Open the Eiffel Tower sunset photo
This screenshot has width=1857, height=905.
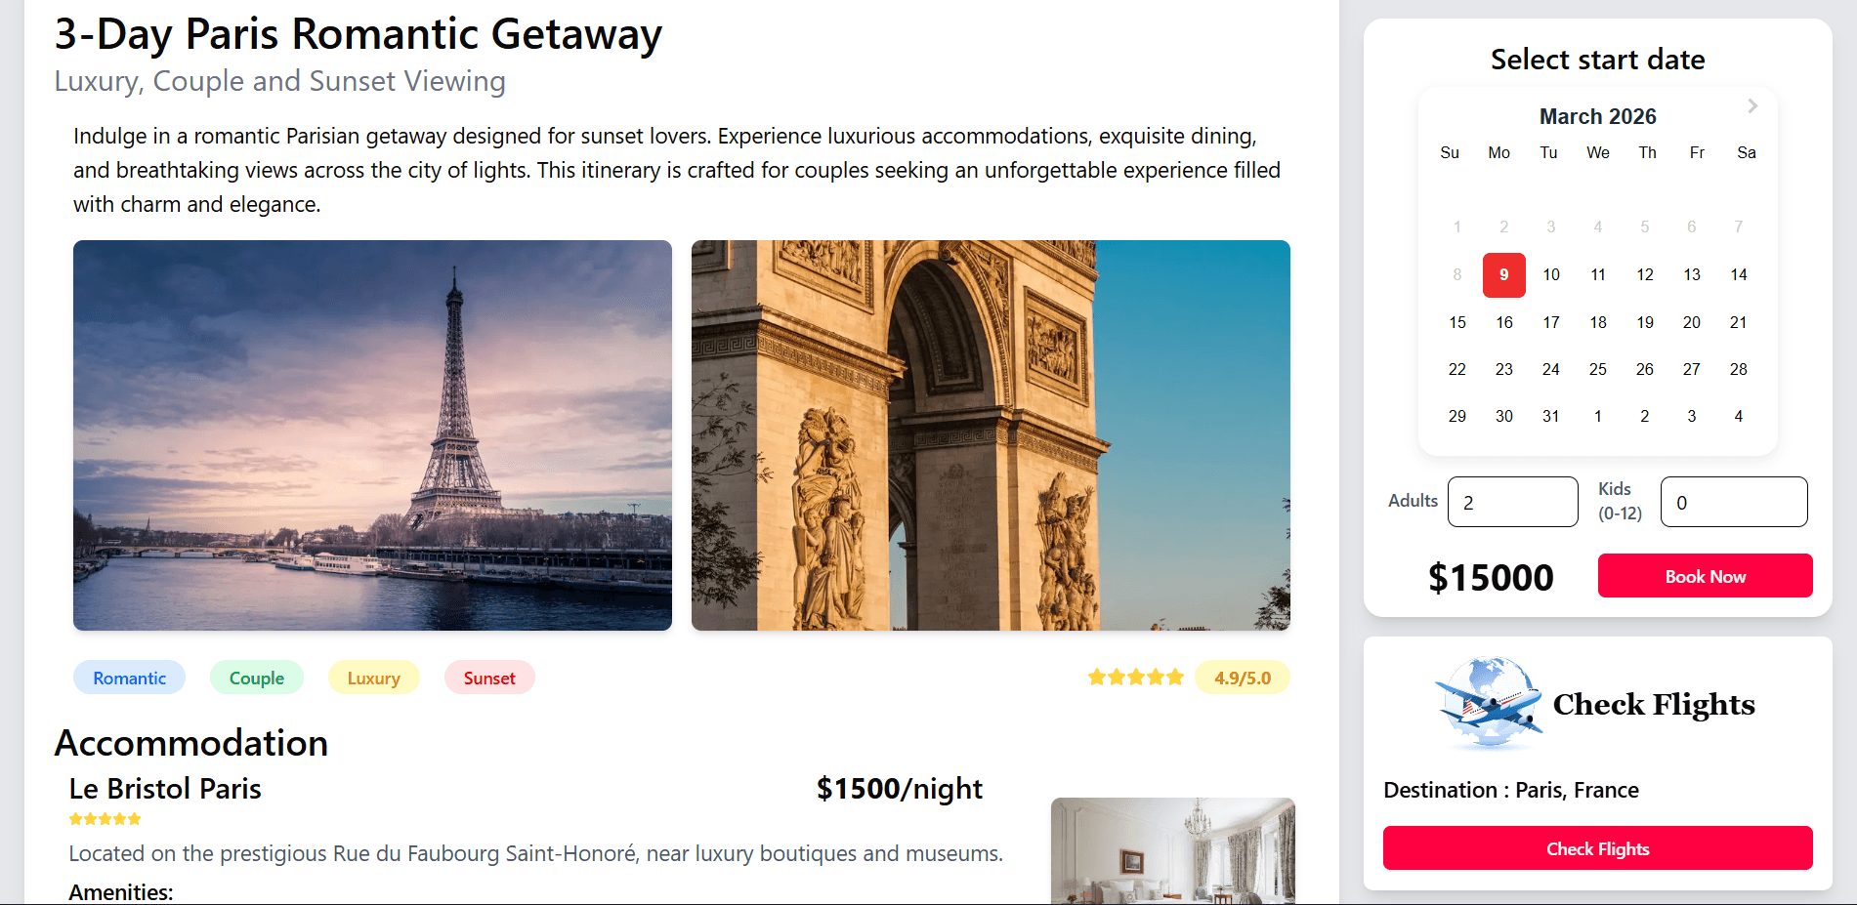click(372, 435)
